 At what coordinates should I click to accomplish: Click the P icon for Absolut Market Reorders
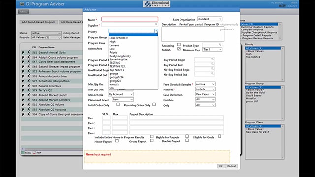point(23,100)
